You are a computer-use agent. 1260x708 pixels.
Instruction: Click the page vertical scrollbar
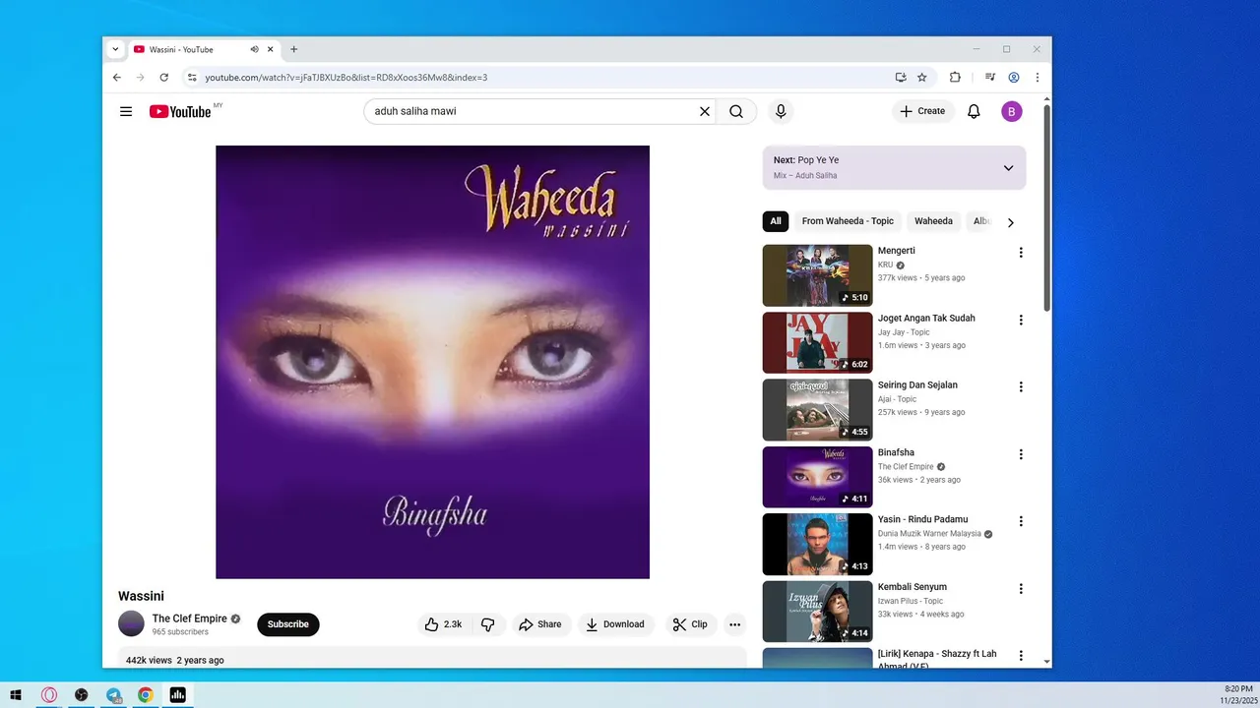[x=1046, y=206]
